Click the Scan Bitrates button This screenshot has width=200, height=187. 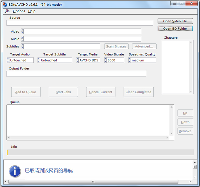116,46
